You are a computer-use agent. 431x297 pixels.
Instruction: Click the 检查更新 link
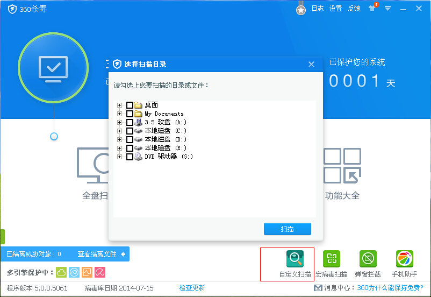192,288
